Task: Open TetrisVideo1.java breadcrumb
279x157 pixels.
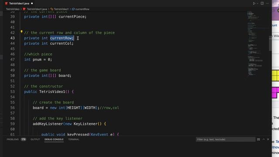Action: 37,9
